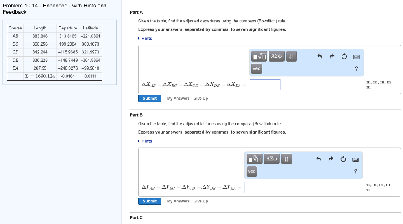The image size is (403, 224).
Task: Open My Answers for Part A
Action: [178, 99]
